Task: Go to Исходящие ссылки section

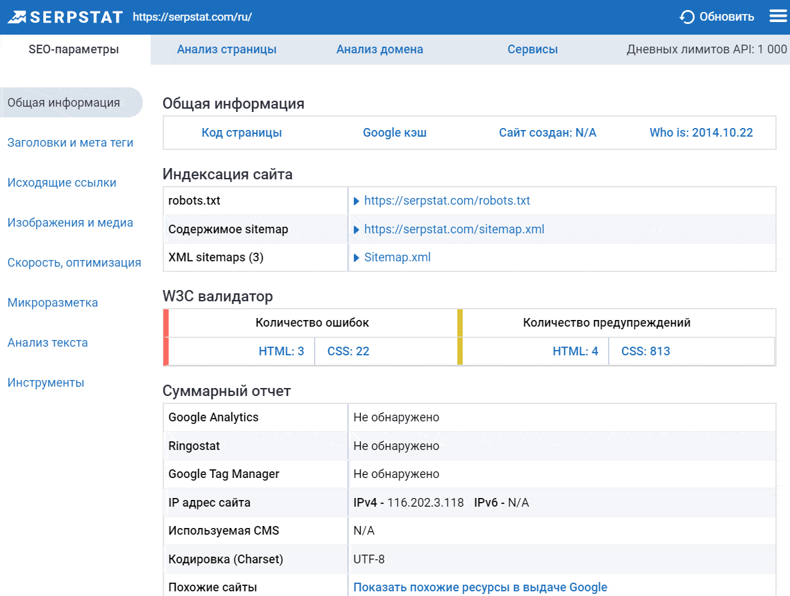Action: [62, 183]
